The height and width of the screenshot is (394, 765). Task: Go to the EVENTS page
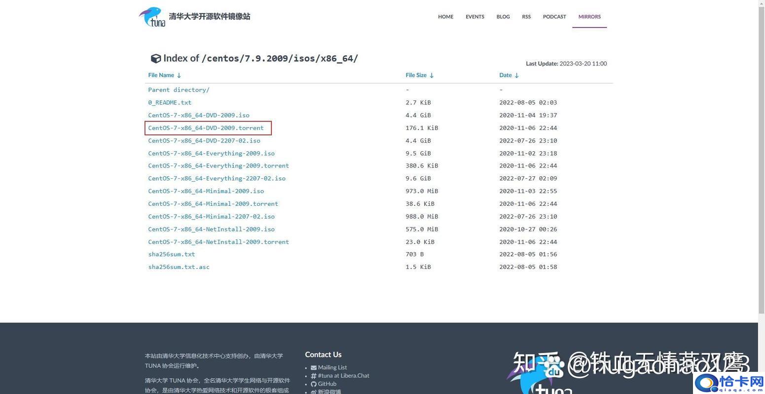(x=474, y=17)
